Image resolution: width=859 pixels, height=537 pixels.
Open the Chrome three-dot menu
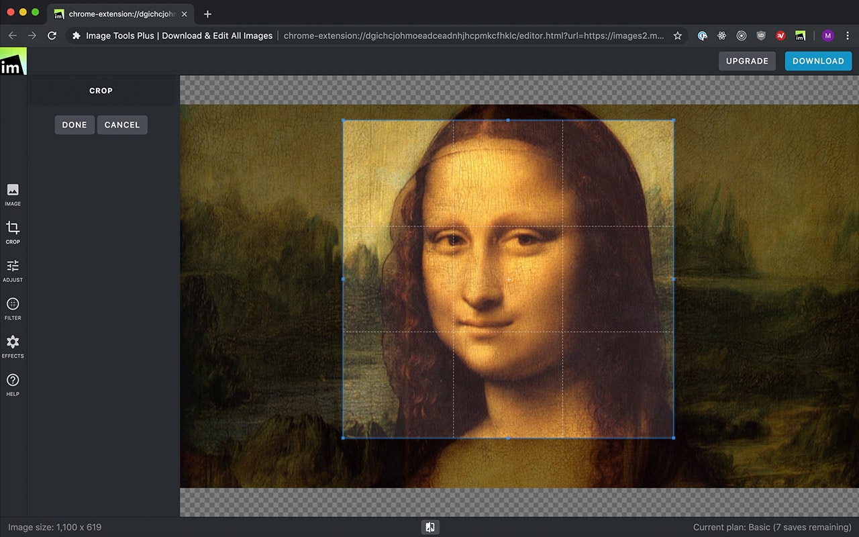(x=847, y=36)
